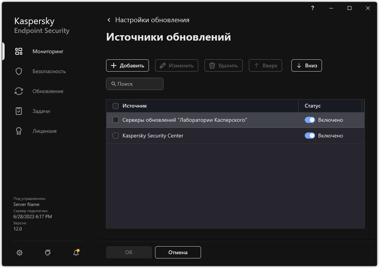
Task: Check the Источник header checkbox
Action: click(116, 106)
